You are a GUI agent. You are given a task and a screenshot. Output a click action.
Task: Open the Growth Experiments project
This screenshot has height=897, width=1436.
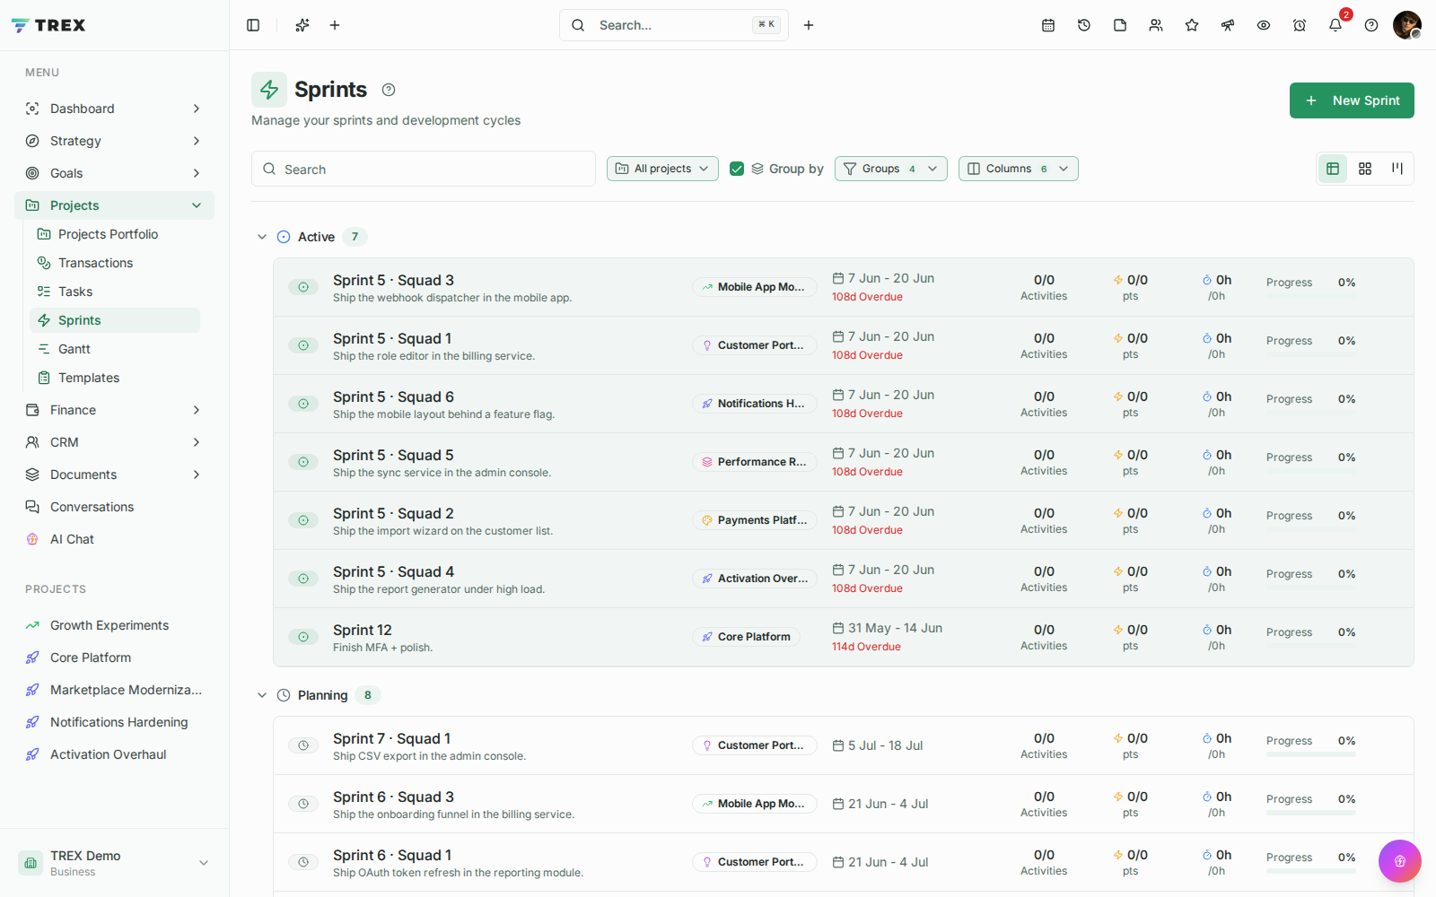click(115, 625)
